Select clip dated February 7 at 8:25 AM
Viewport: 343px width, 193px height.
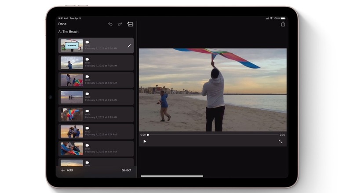coord(96,114)
